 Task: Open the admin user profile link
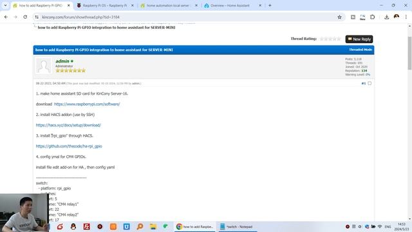(62, 61)
